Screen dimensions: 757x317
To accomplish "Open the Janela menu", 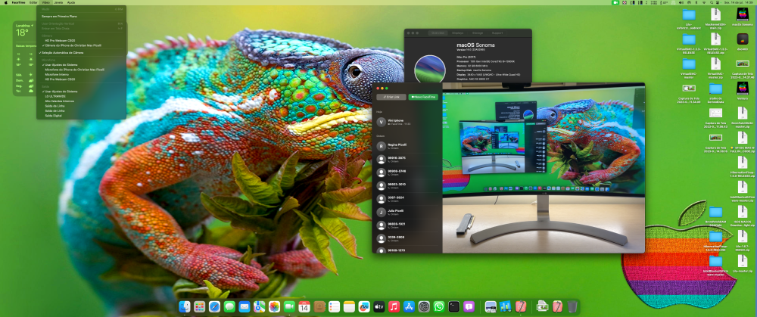I will click(58, 2).
